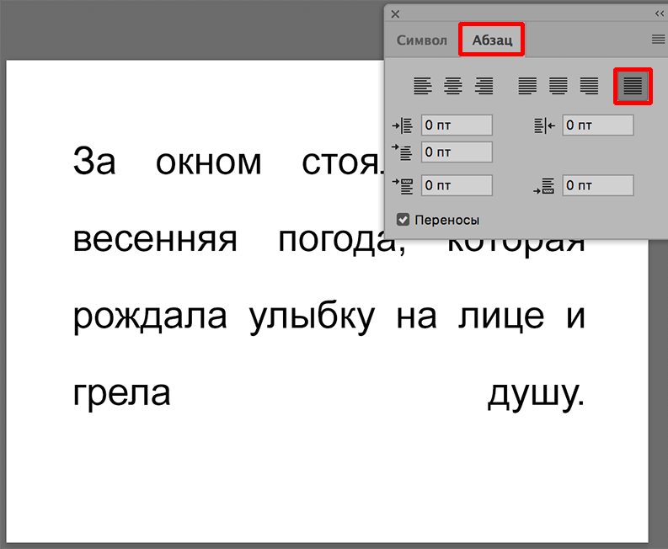Select Justify all lines button
Viewport: 668px width, 549px height.
coord(633,86)
